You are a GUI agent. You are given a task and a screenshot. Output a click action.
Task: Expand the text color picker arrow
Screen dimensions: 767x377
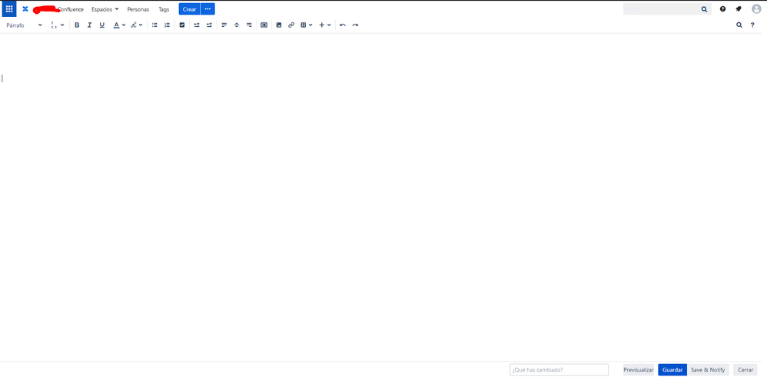pyautogui.click(x=124, y=25)
